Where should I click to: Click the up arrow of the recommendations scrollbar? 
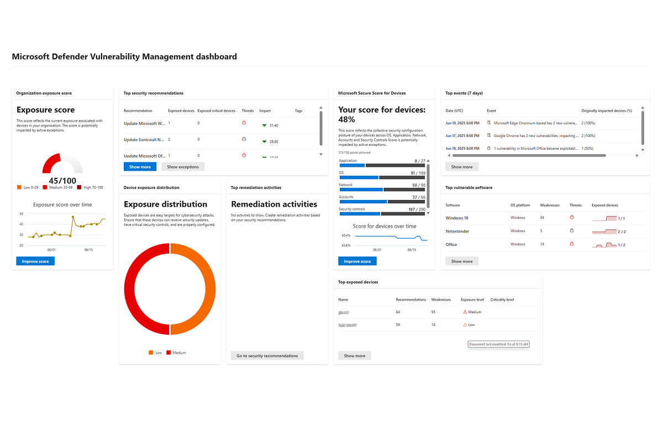(321, 109)
